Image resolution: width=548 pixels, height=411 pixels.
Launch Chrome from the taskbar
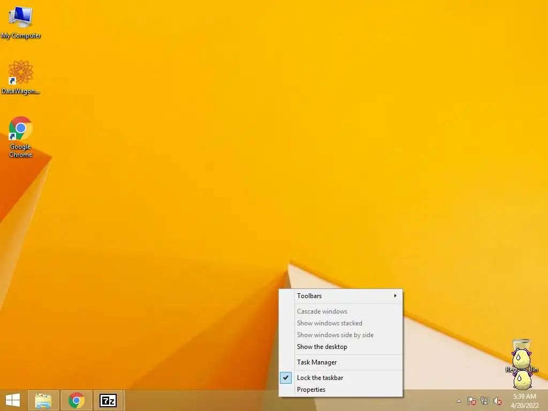pos(77,400)
